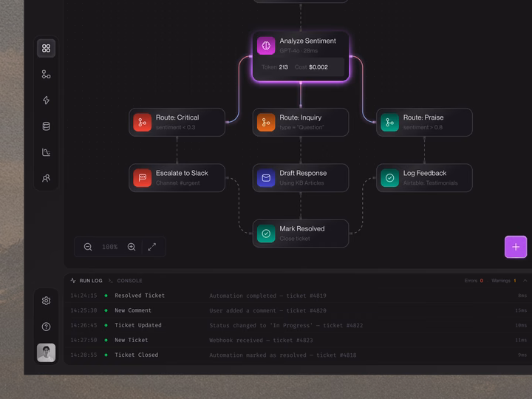Click the red branch icon on Route: Critical

tap(143, 122)
